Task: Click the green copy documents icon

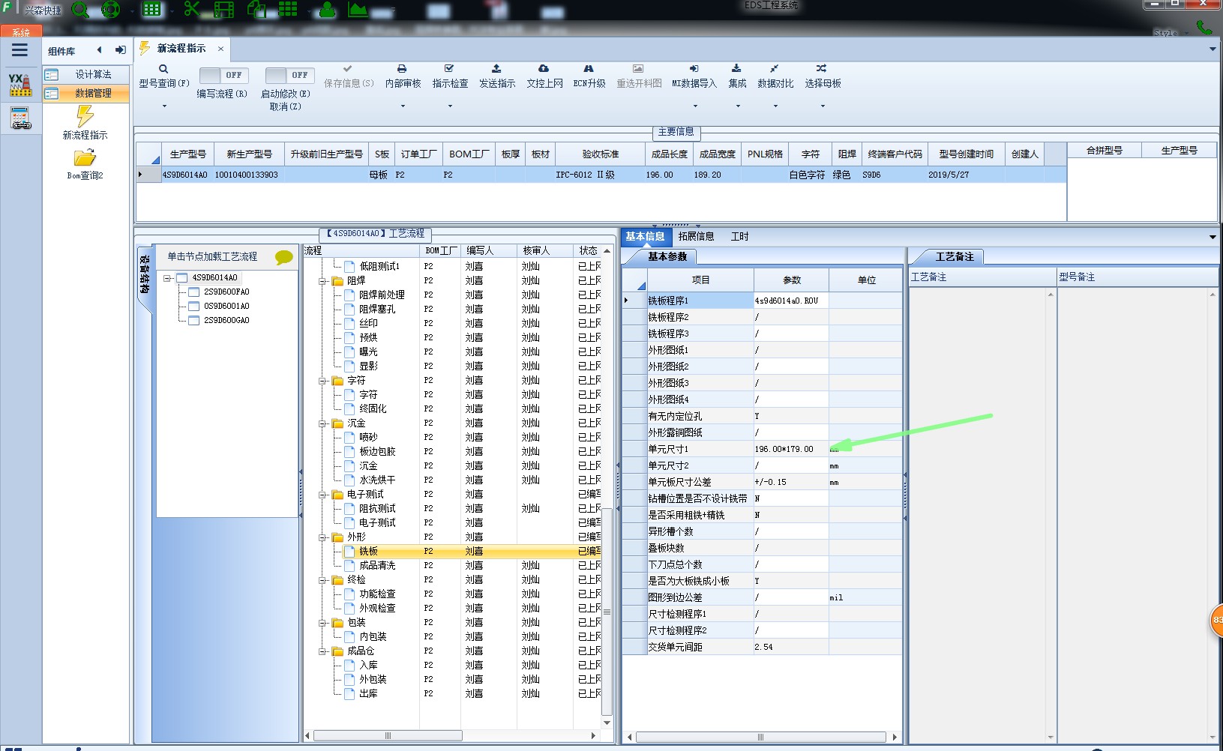Action: [256, 10]
